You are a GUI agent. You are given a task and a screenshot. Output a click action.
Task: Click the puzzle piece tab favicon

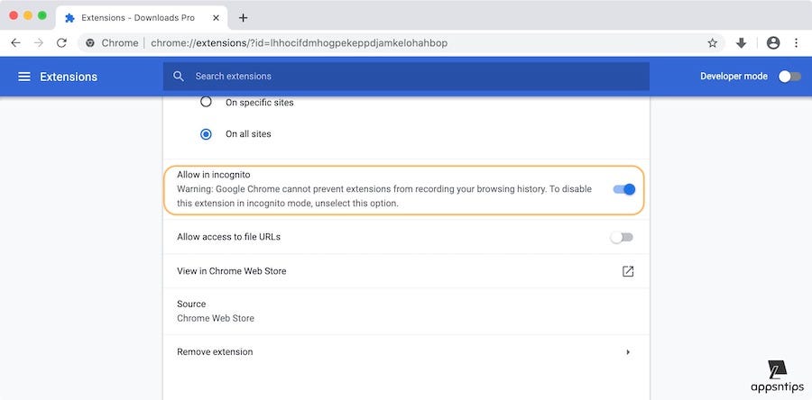point(69,18)
